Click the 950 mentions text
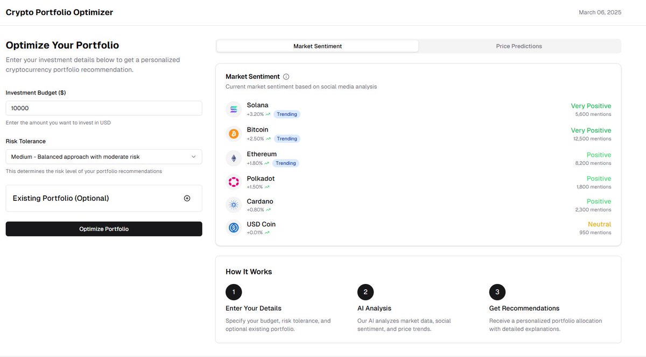This screenshot has height=357, width=646. coord(595,232)
